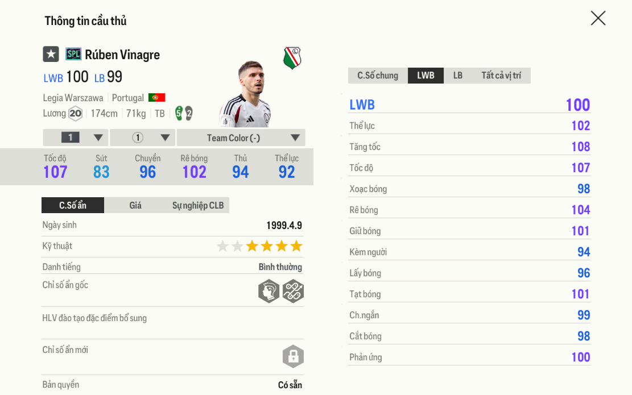Toggle the favorite star next to Rúben Vinagre
Viewport: 632px width, 395px height.
pos(51,54)
